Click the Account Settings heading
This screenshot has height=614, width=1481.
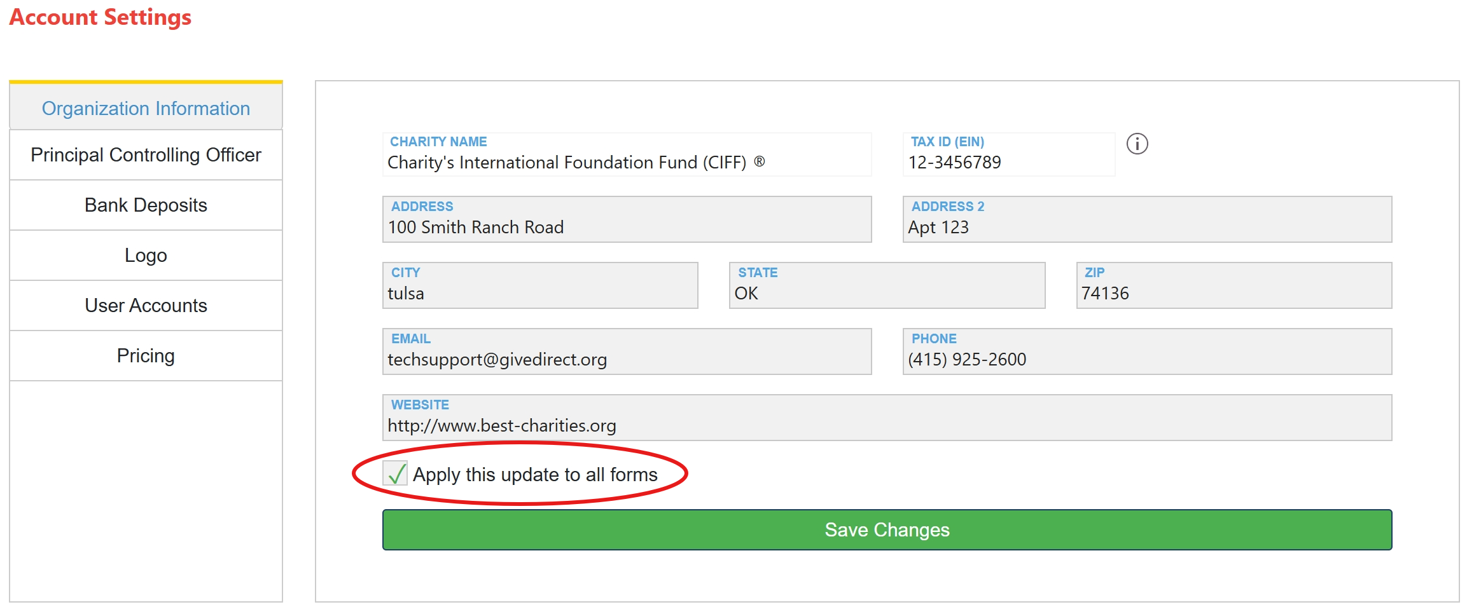click(101, 17)
